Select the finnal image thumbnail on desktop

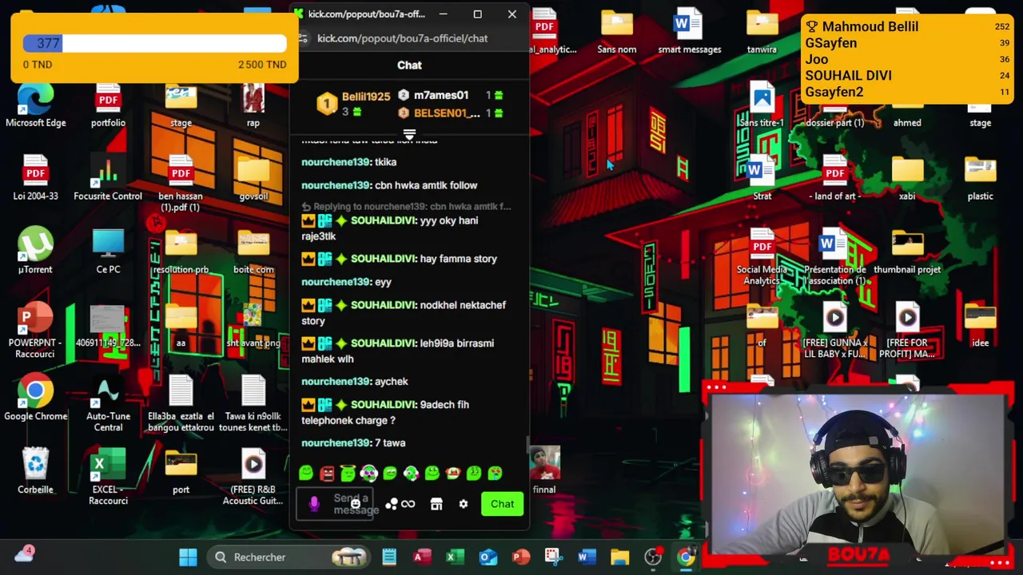(544, 470)
